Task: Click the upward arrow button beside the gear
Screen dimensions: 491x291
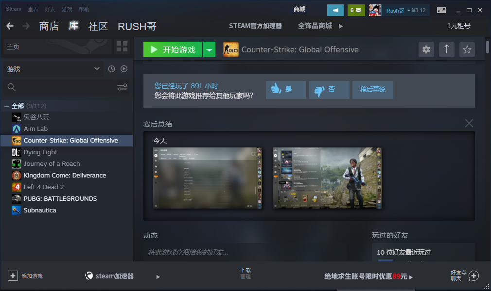Action: coord(447,49)
